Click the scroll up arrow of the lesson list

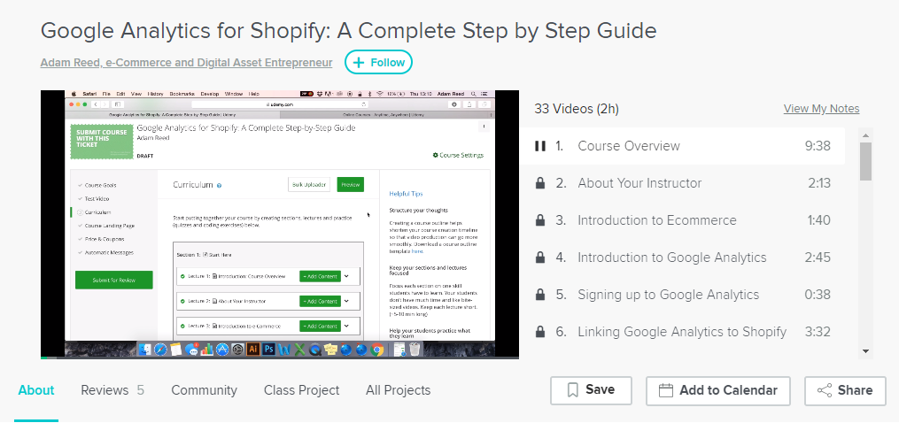(865, 135)
